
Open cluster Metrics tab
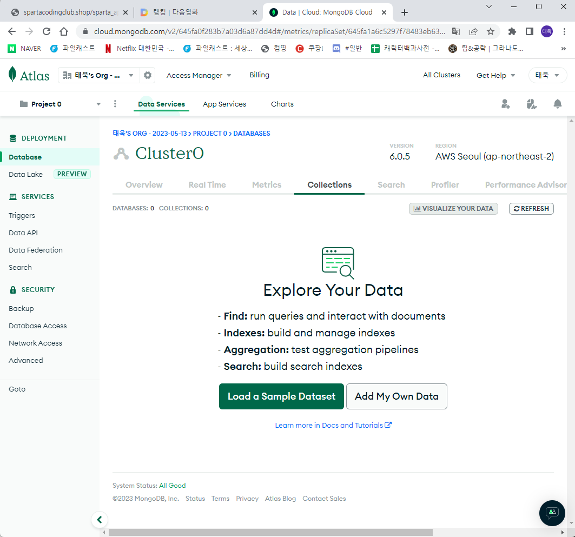coord(267,185)
